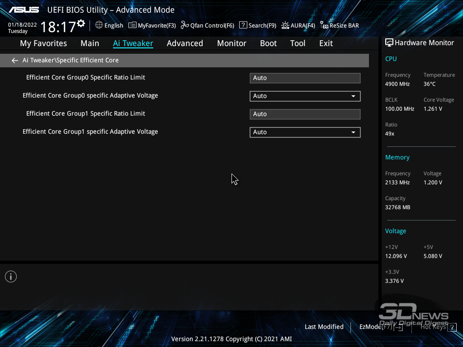Click the AURA lighting icon

coord(285,25)
